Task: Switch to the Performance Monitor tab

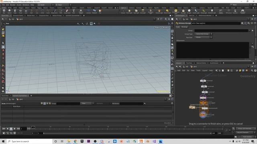Action: 205,16
